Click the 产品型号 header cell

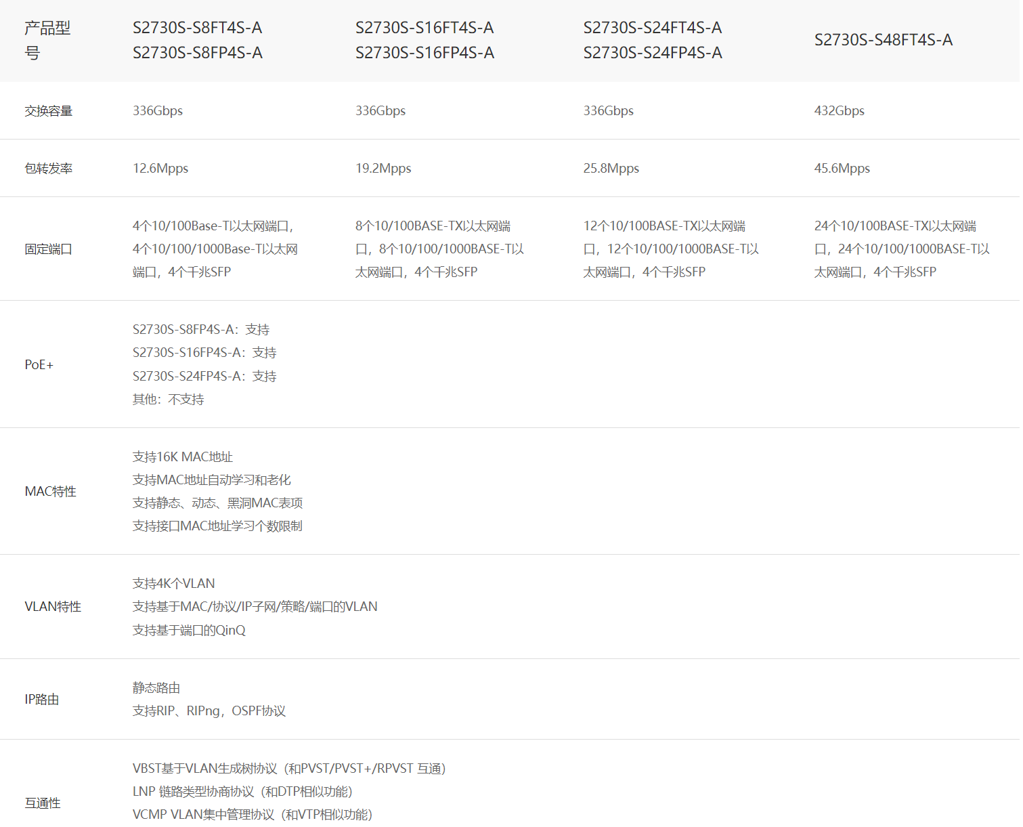coord(47,40)
